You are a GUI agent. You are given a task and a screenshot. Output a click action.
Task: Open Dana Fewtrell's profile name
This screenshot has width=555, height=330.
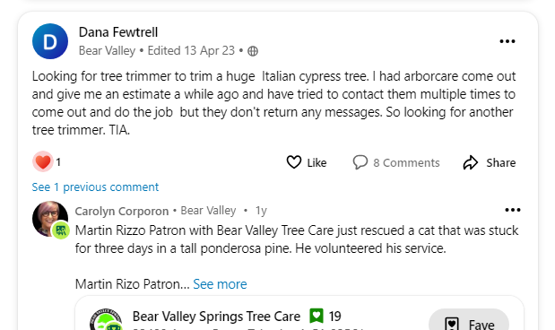click(118, 32)
